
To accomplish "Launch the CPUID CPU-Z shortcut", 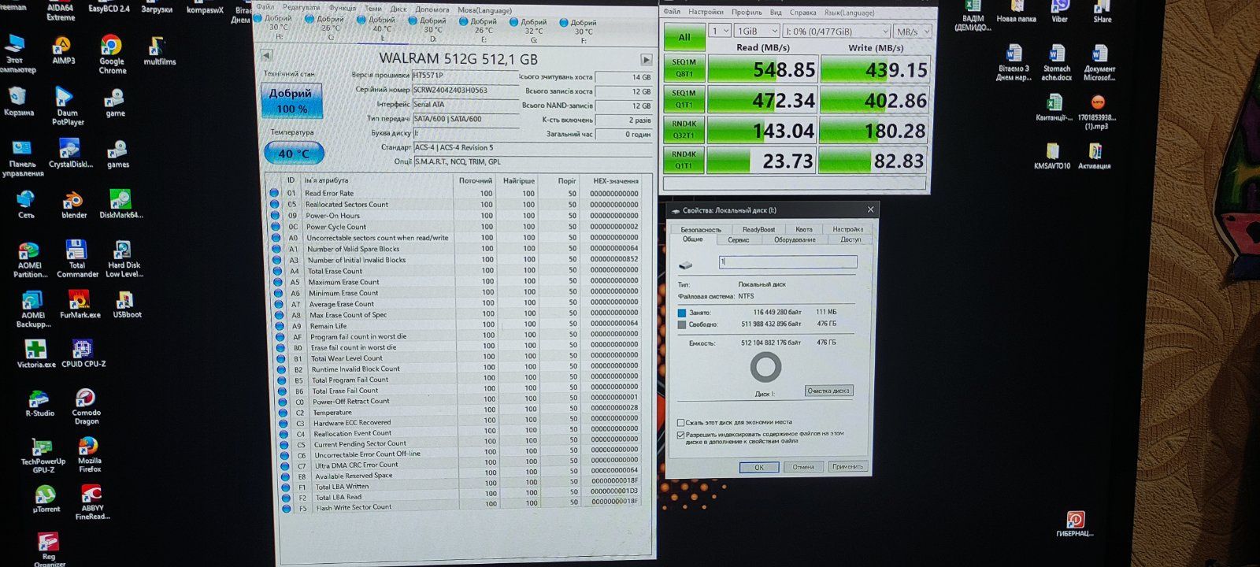I will [x=83, y=354].
